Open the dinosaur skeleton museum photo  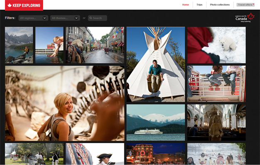65,103
